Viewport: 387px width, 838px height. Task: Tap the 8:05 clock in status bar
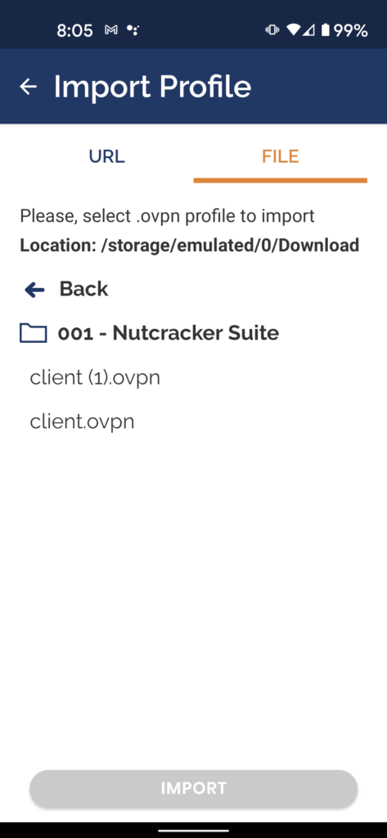click(74, 30)
